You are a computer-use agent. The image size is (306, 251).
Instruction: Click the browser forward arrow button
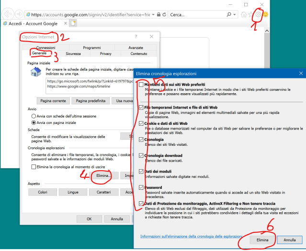coord(18,15)
